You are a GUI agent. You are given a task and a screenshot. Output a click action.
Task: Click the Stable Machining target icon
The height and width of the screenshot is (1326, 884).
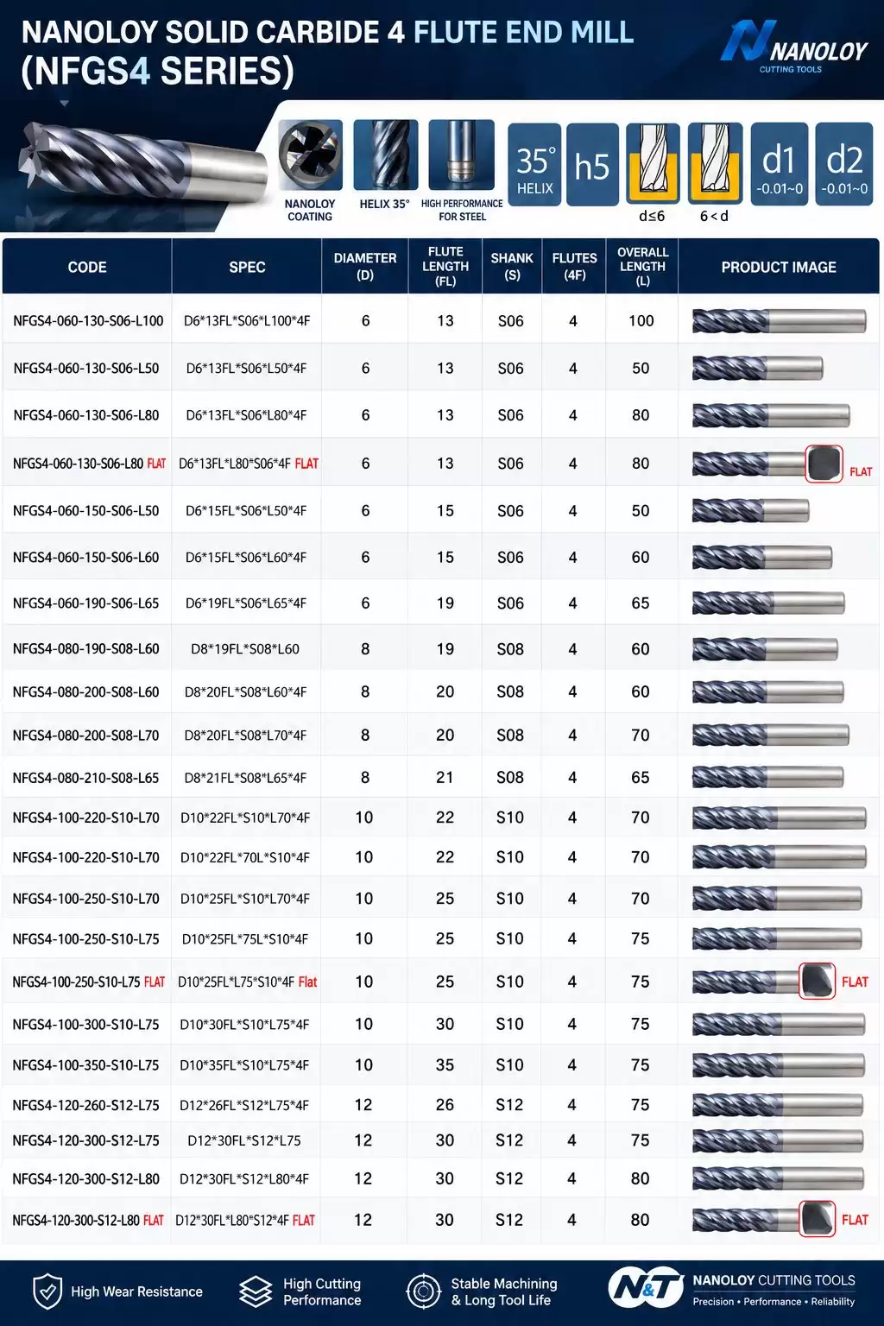click(423, 1291)
